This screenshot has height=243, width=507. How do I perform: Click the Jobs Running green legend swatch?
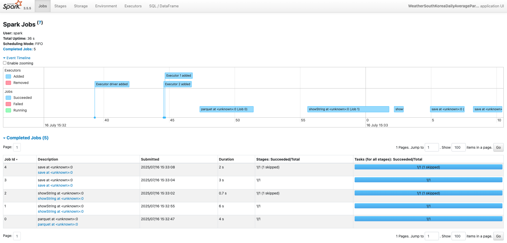click(x=8, y=110)
